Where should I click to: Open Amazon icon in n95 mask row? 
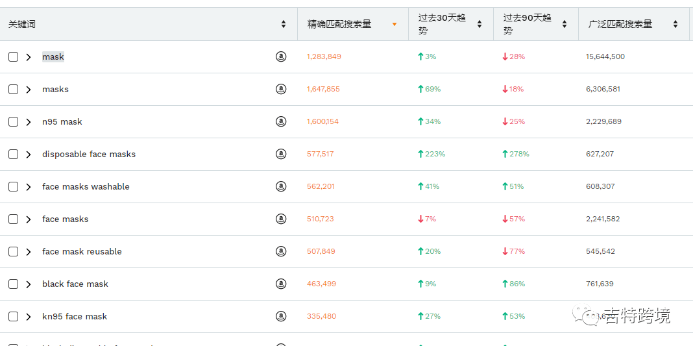(281, 122)
